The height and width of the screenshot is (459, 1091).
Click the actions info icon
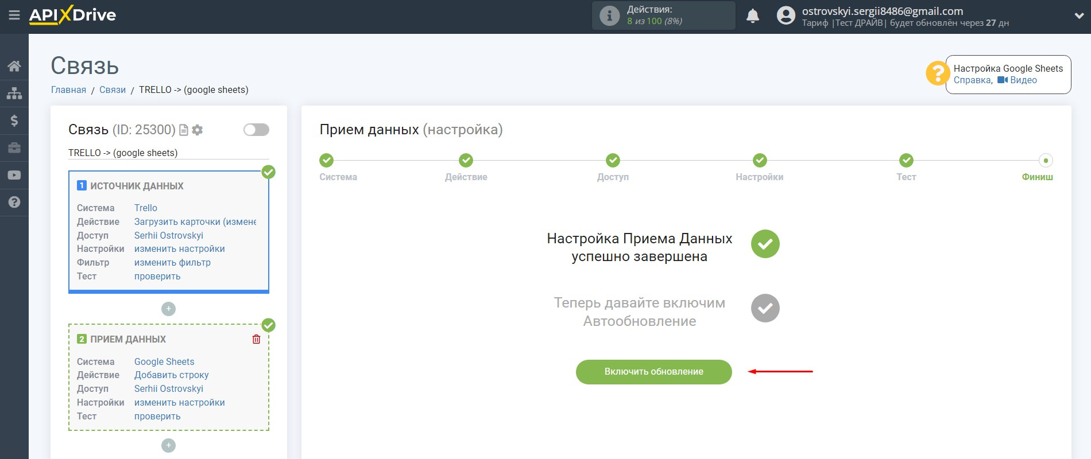[609, 15]
